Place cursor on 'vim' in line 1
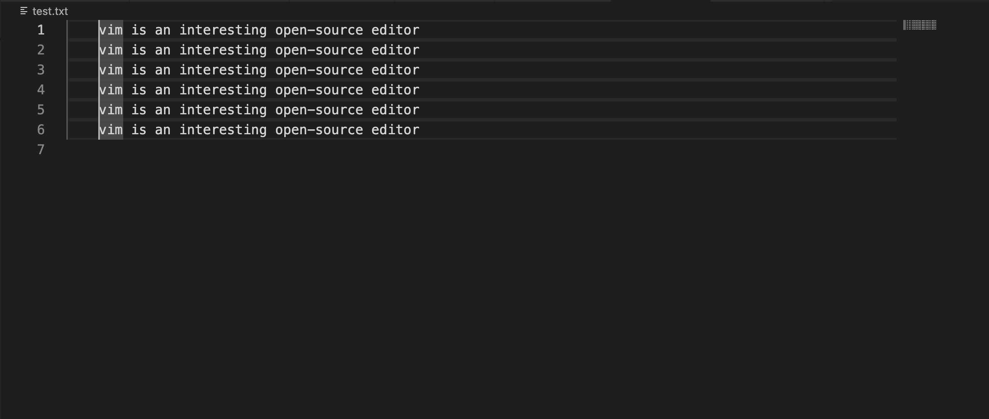Viewport: 989px width, 419px height. coord(111,30)
